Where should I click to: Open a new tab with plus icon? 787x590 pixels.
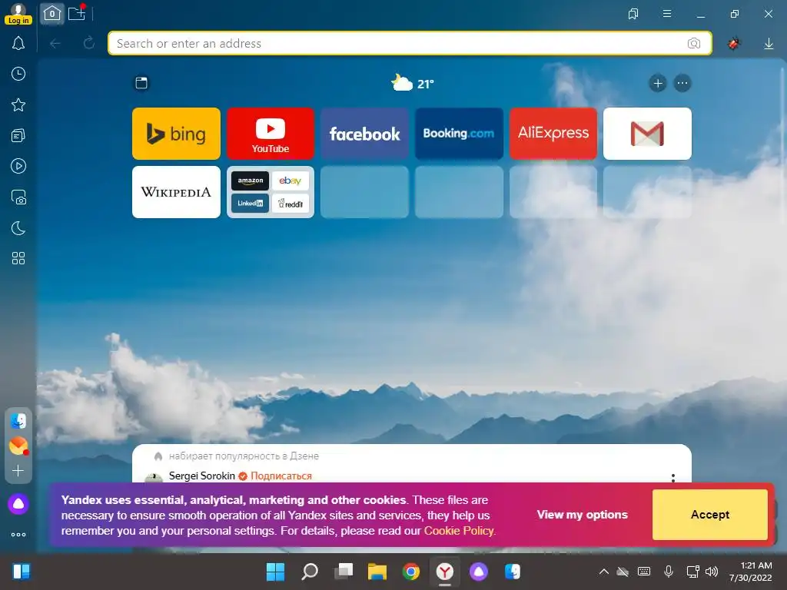coord(77,13)
